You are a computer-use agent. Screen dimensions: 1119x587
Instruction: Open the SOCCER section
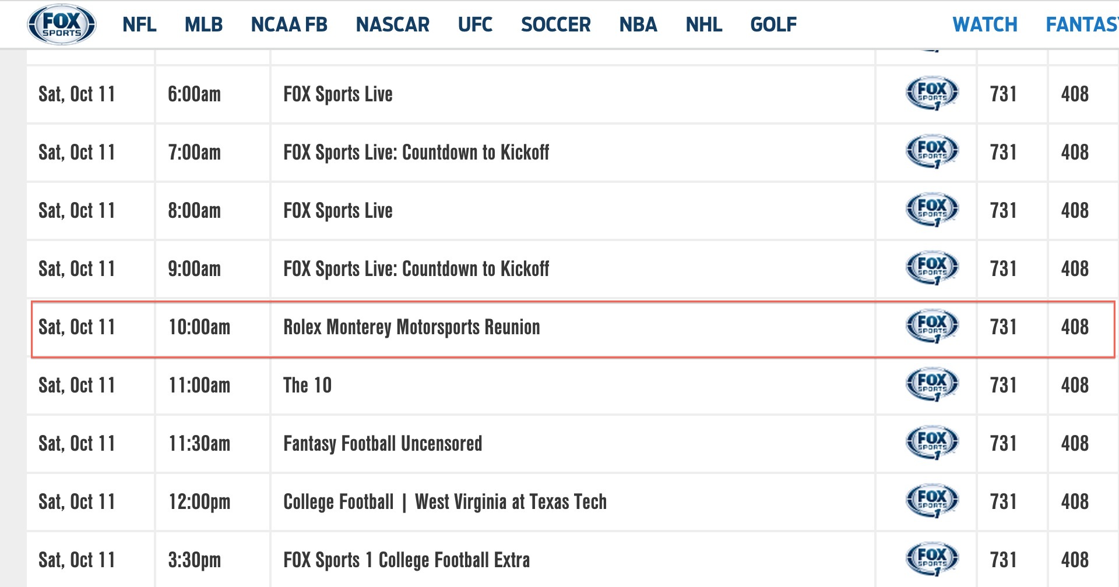pos(556,24)
